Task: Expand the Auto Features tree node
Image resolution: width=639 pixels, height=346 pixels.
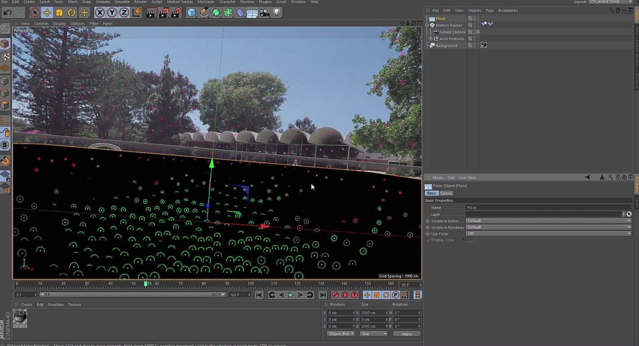Action: coord(431,39)
